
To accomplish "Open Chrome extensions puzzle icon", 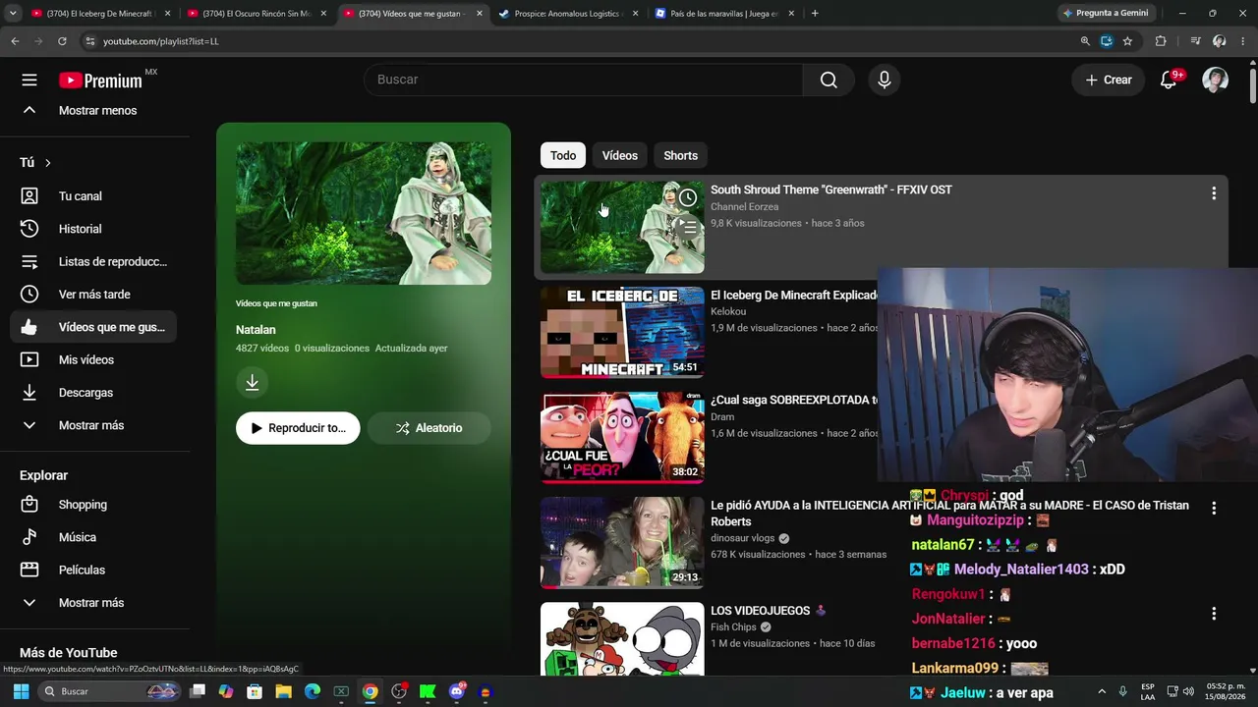I will 1161,41.
